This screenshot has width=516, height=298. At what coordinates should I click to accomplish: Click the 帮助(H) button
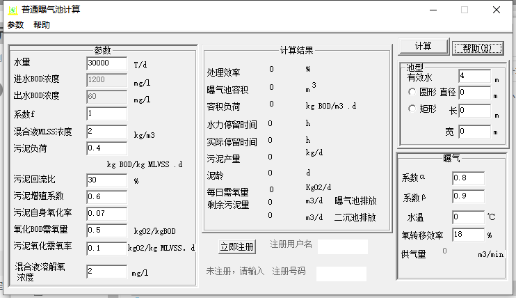pyautogui.click(x=477, y=47)
